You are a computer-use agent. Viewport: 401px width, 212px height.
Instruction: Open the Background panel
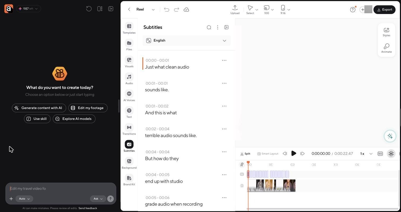click(x=129, y=164)
